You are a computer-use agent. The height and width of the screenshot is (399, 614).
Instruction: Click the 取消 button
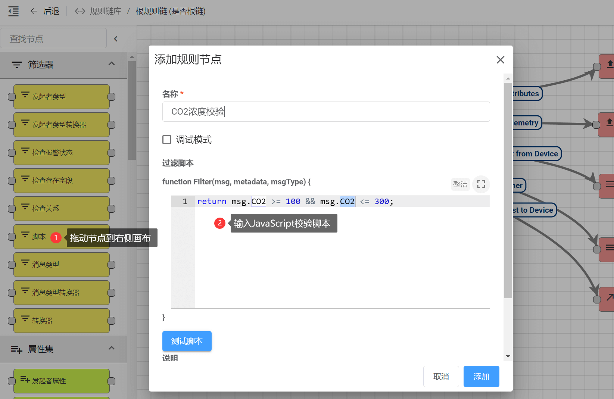tap(441, 377)
